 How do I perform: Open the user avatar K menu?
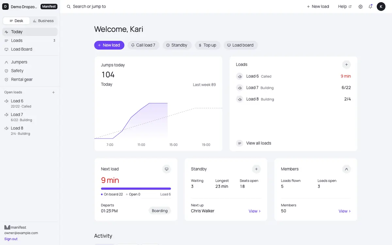coord(381,7)
